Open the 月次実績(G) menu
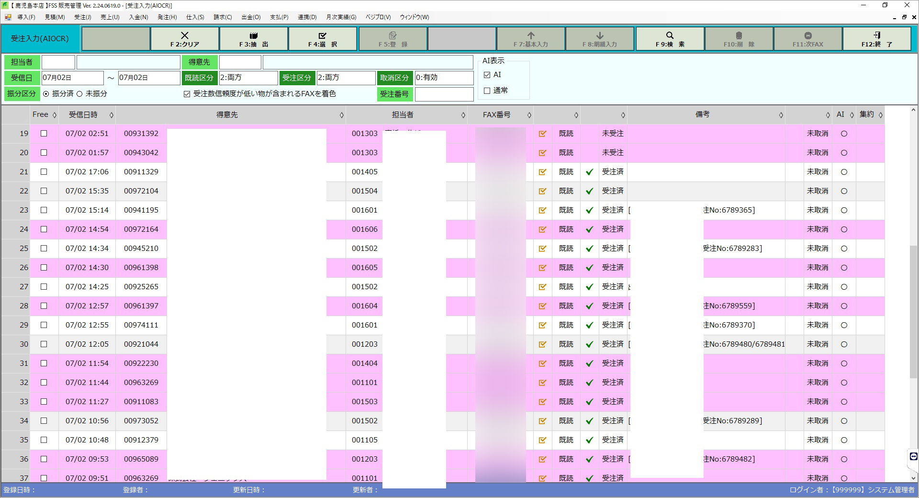919x498 pixels. click(x=341, y=17)
